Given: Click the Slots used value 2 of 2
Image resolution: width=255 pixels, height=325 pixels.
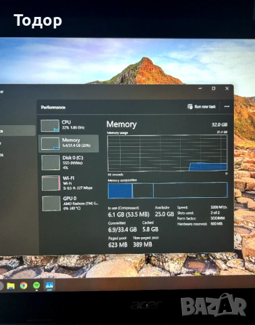Looking at the screenshot, I should pyautogui.click(x=215, y=213).
